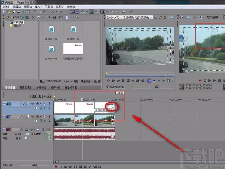Viewport: 225px width, 169px height.
Task: Click the delete X icon in the media toolbar
Action: click(33, 17)
